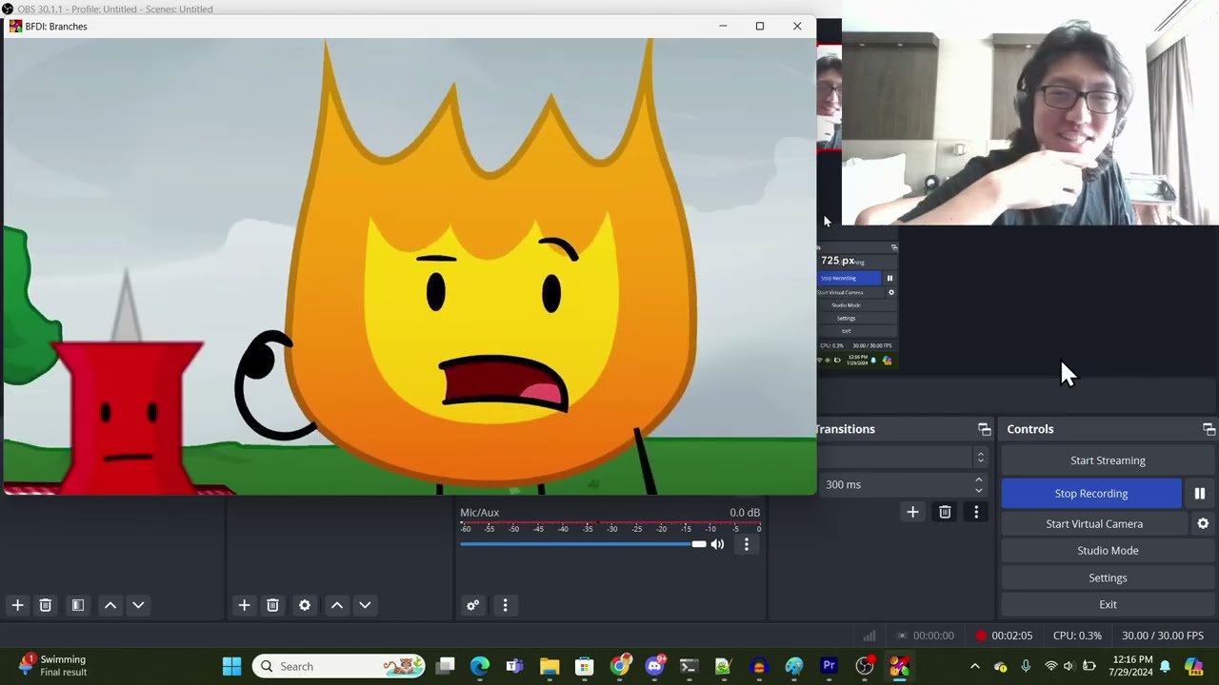Open Copilot icon at taskbar end
This screenshot has width=1219, height=685.
1192,666
